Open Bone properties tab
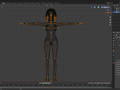 click(113, 60)
